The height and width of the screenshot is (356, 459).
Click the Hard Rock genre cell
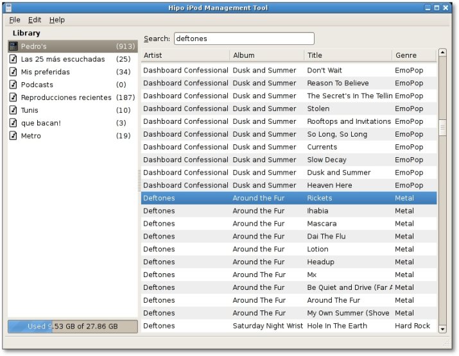[x=412, y=326]
